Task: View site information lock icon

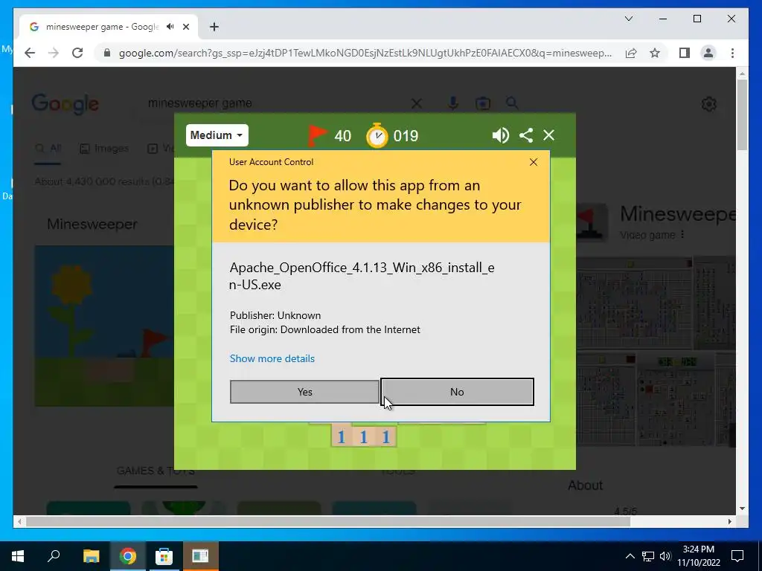Action: tap(107, 53)
